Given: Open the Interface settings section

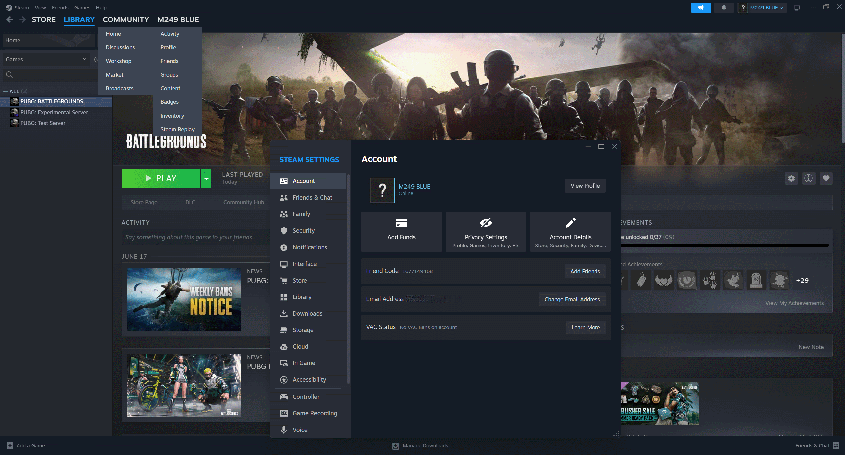Looking at the screenshot, I should coord(308,264).
